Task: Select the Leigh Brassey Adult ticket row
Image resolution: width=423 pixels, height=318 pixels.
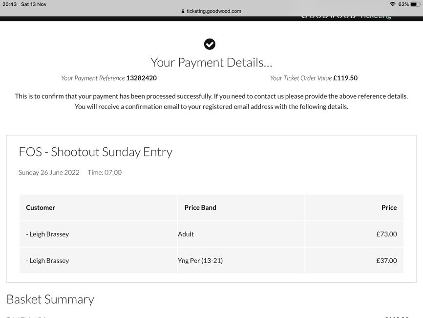Action: pyautogui.click(x=211, y=234)
